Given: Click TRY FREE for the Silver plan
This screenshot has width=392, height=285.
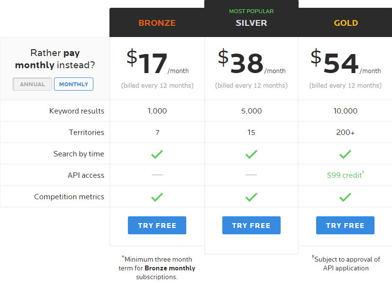Looking at the screenshot, I should pos(251,226).
